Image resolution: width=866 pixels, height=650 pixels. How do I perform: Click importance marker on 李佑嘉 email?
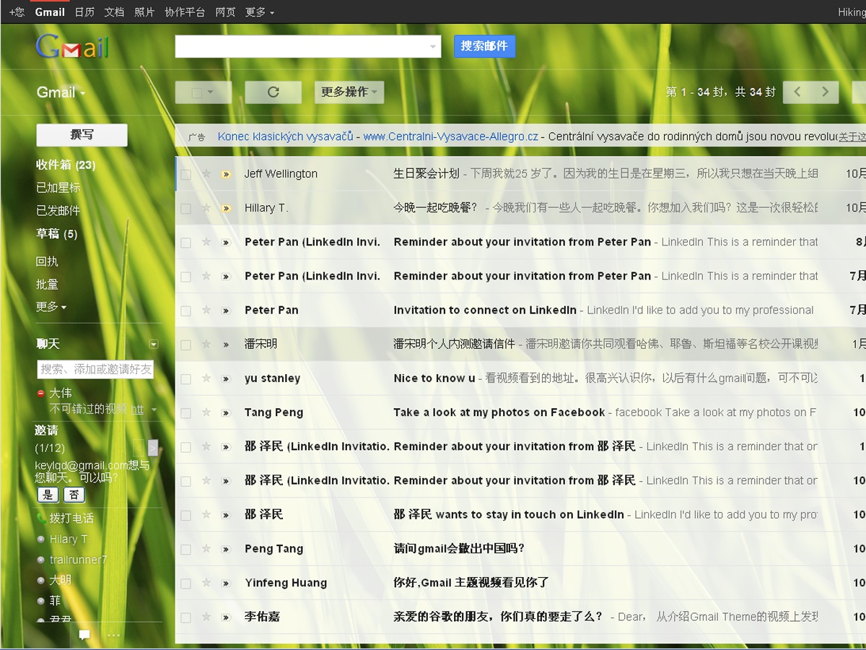click(x=226, y=617)
